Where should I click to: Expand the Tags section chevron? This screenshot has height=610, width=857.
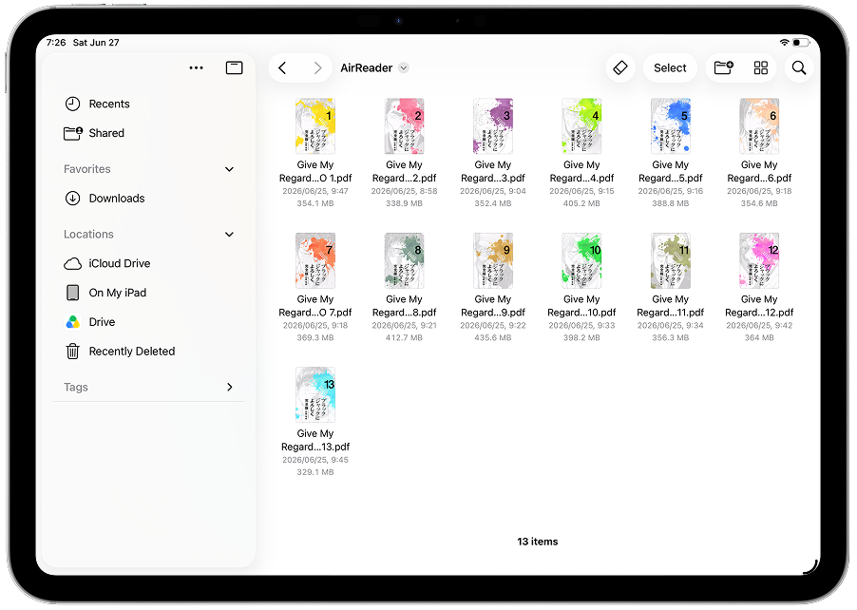[230, 387]
